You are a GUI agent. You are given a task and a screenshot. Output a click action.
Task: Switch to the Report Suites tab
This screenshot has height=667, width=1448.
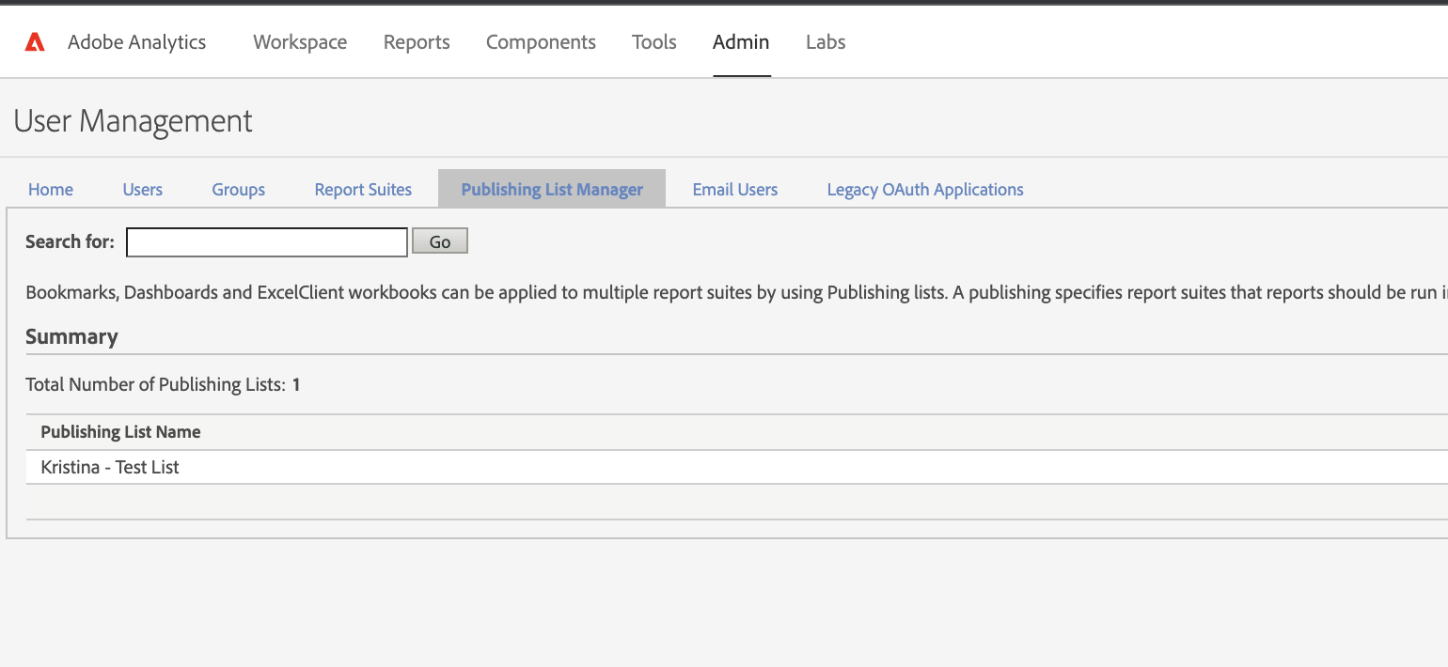tap(363, 189)
